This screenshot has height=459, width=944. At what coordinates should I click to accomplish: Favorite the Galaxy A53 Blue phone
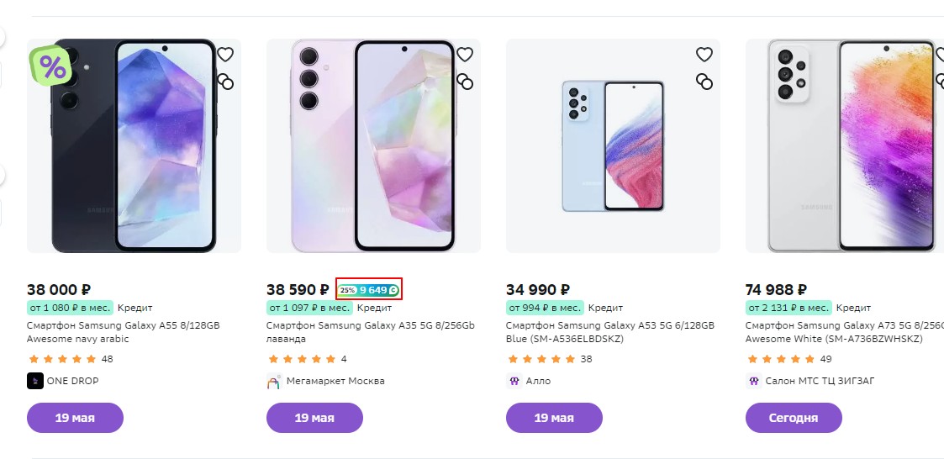tap(704, 55)
